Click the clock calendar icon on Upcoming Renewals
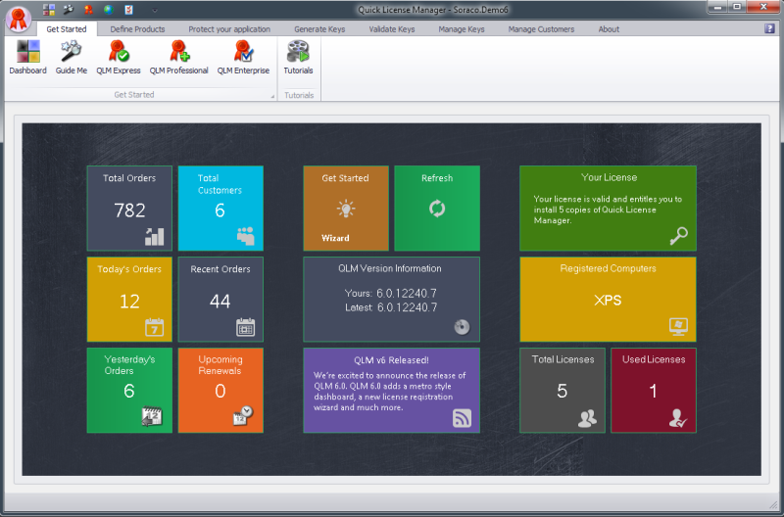 tap(243, 415)
